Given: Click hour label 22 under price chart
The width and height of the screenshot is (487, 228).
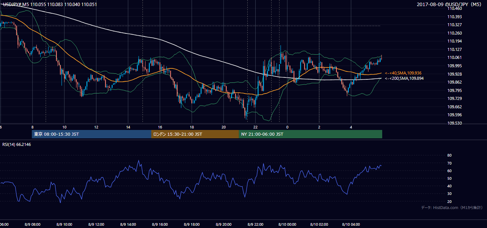Looking at the screenshot, I should coord(255,127).
